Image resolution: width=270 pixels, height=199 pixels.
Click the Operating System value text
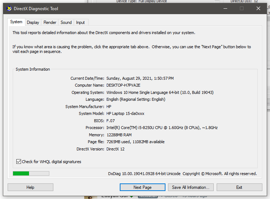pos(160,92)
